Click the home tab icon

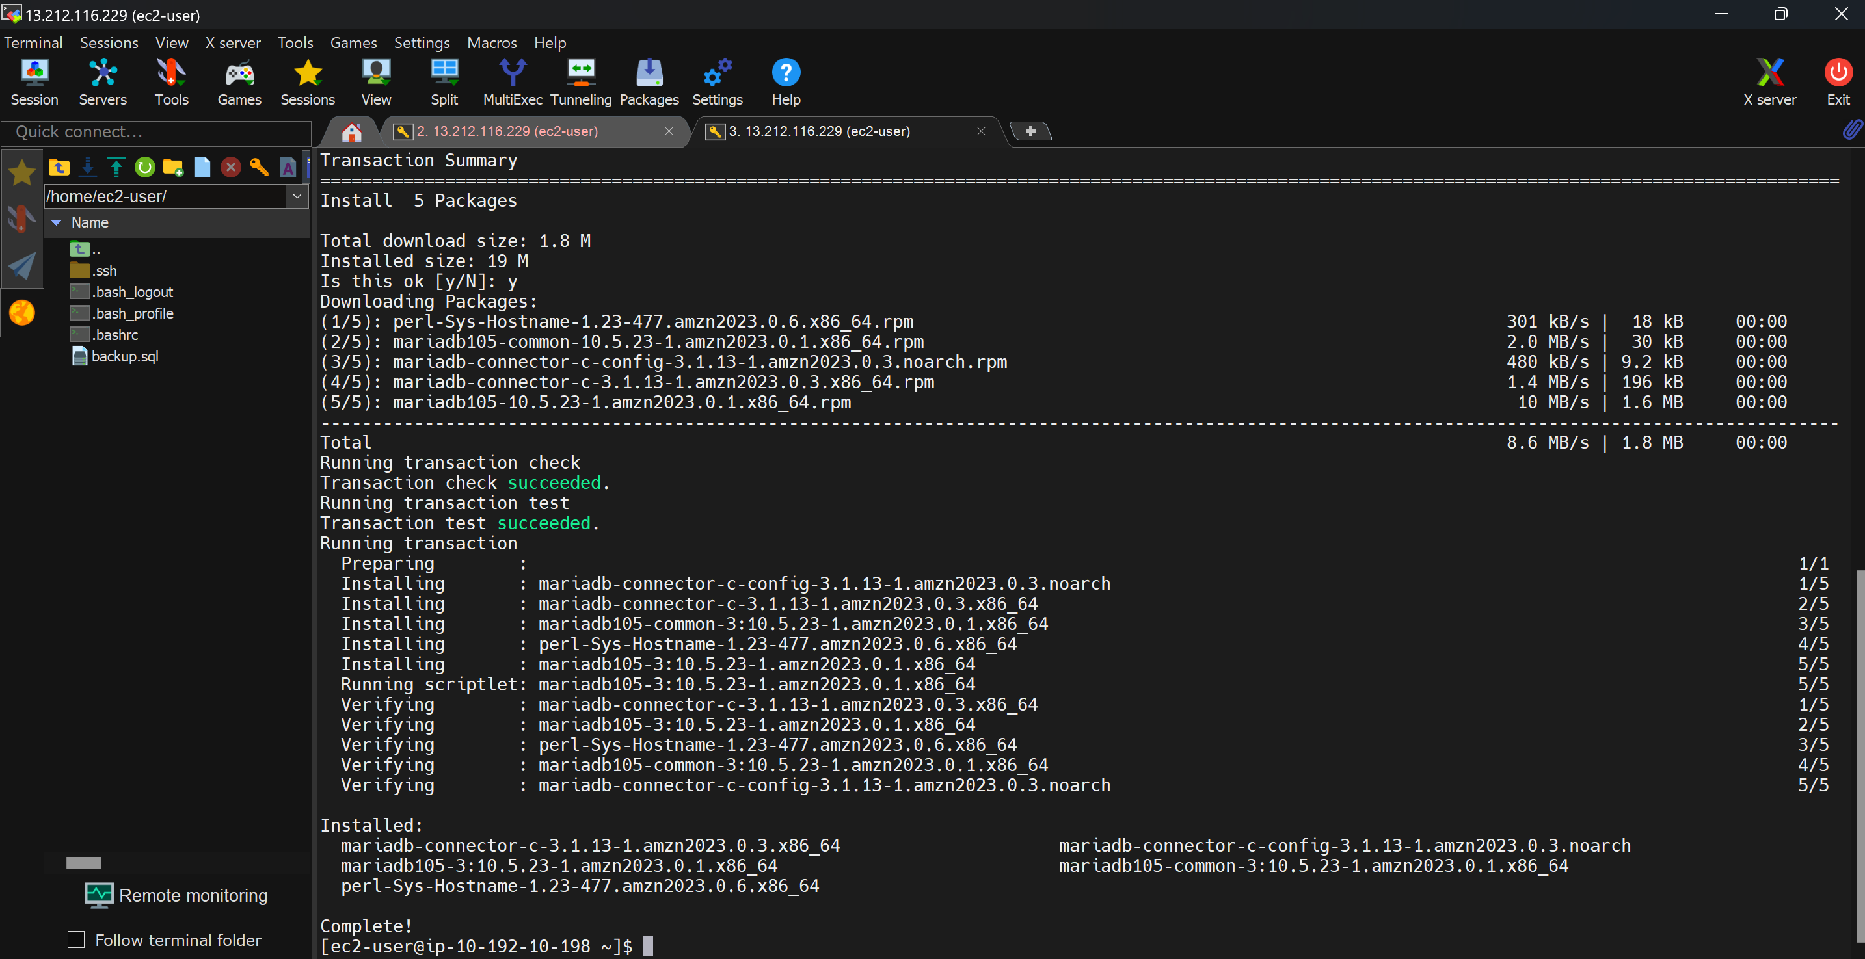pyautogui.click(x=351, y=132)
